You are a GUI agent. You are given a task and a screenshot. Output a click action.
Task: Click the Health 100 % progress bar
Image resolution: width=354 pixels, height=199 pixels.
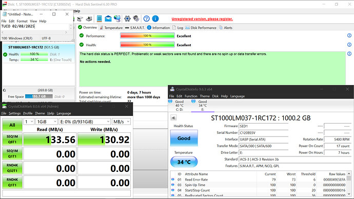[147, 45]
